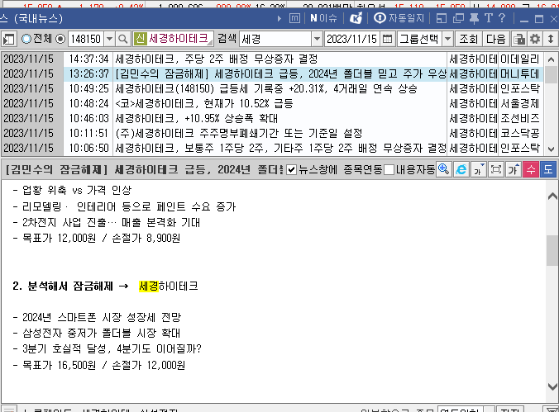This screenshot has height=412, width=559.
Task: Increase font size with large 가 icon
Action: 514,169
